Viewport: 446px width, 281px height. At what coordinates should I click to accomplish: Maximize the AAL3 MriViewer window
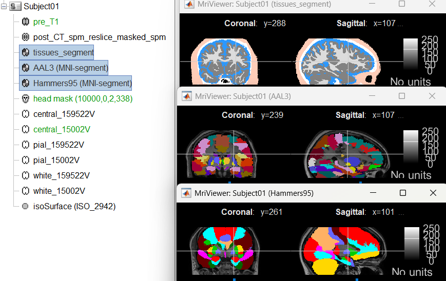coord(402,96)
